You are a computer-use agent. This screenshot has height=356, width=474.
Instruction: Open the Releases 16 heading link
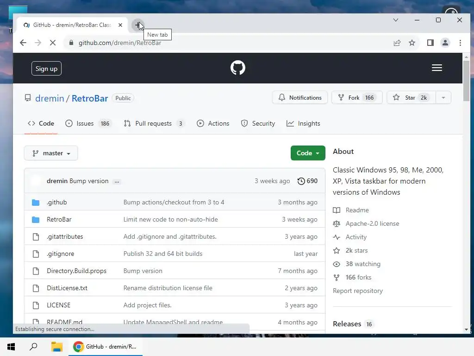pyautogui.click(x=353, y=324)
